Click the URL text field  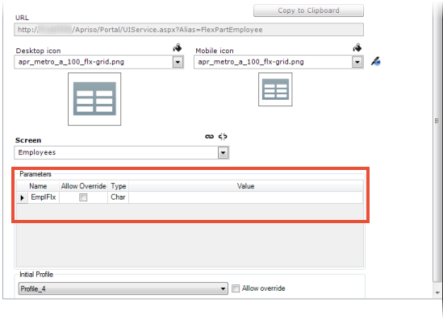pos(189,30)
